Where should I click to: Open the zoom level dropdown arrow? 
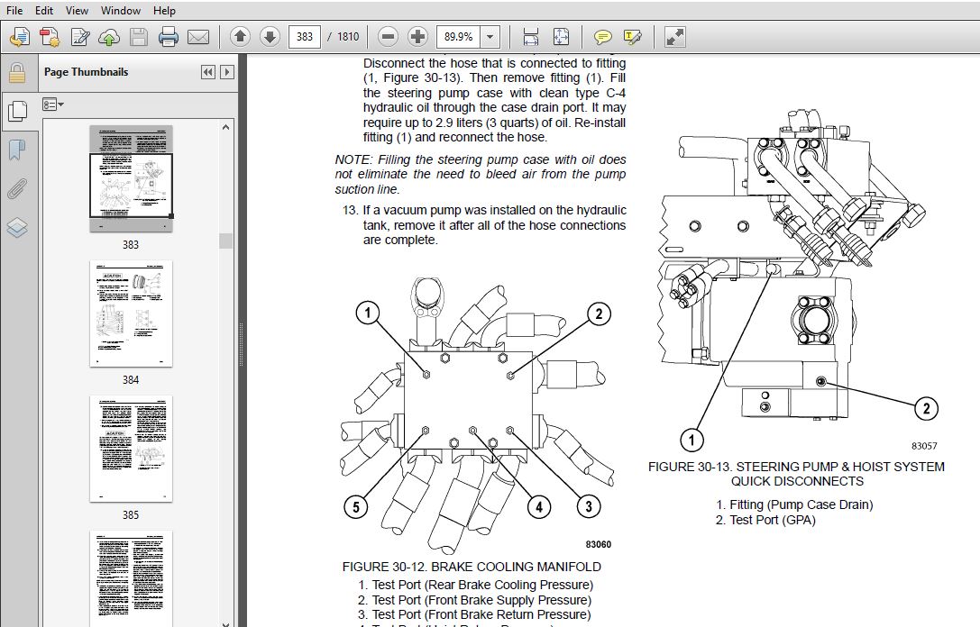(490, 37)
